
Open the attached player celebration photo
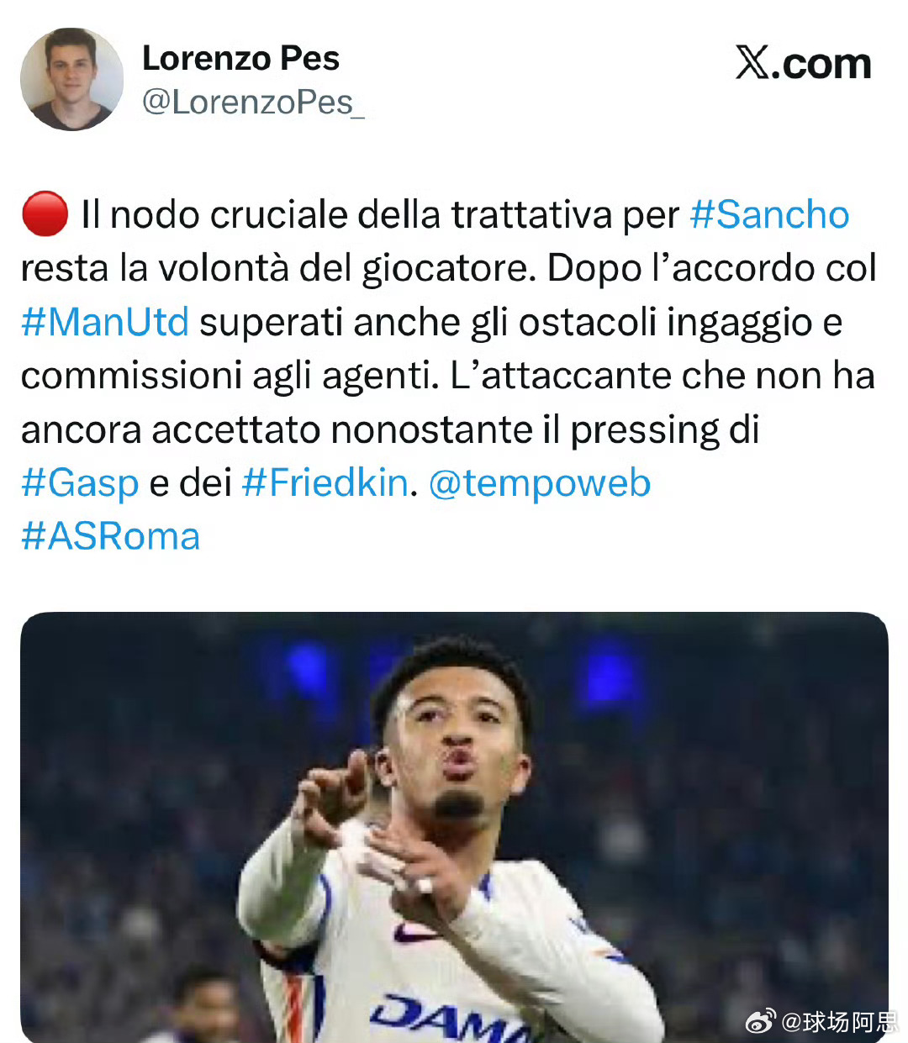pos(454,827)
